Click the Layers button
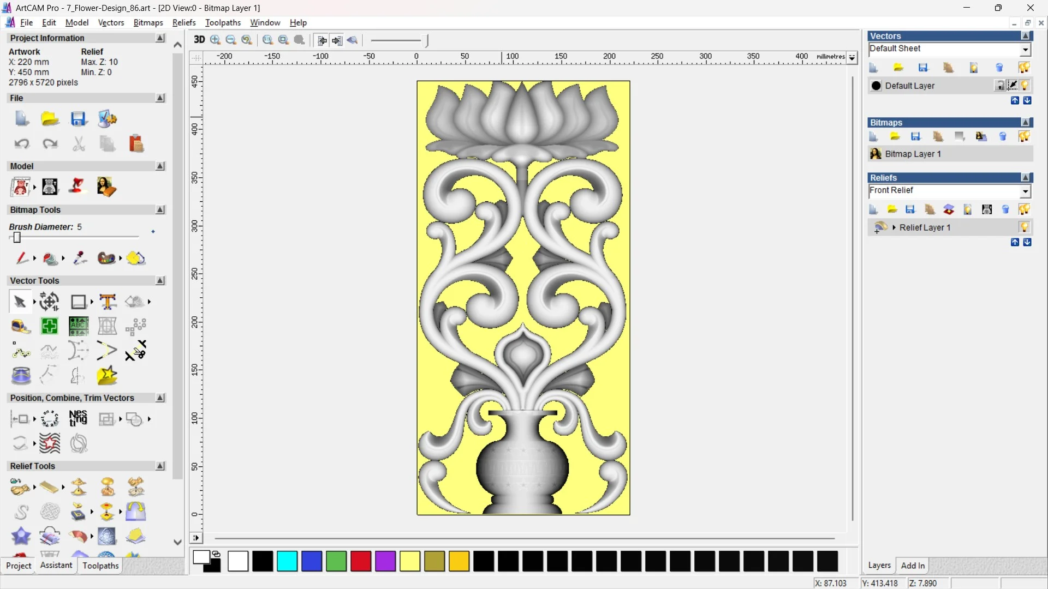1048x589 pixels. (879, 566)
